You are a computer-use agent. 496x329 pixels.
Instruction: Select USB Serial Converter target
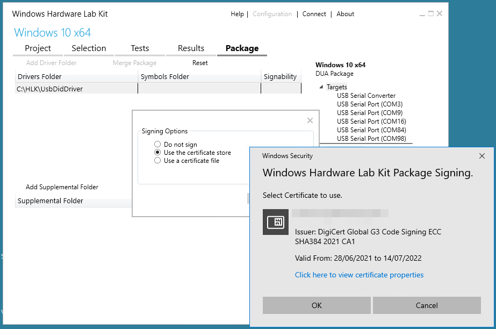pyautogui.click(x=366, y=95)
